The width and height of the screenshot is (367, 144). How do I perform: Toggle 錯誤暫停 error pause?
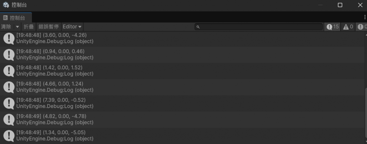[x=49, y=27]
